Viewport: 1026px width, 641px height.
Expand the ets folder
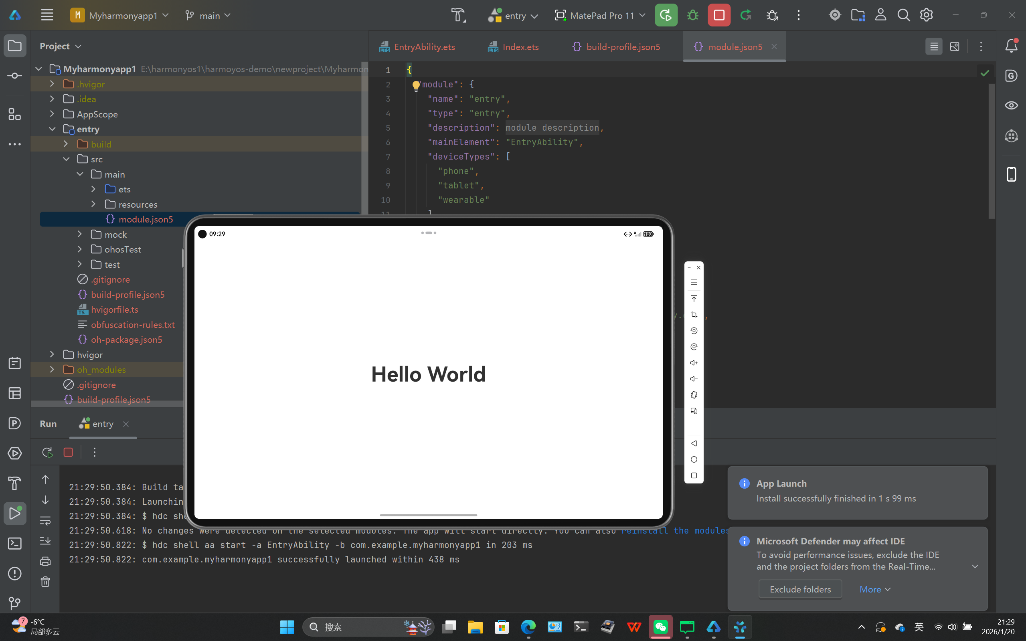[94, 189]
